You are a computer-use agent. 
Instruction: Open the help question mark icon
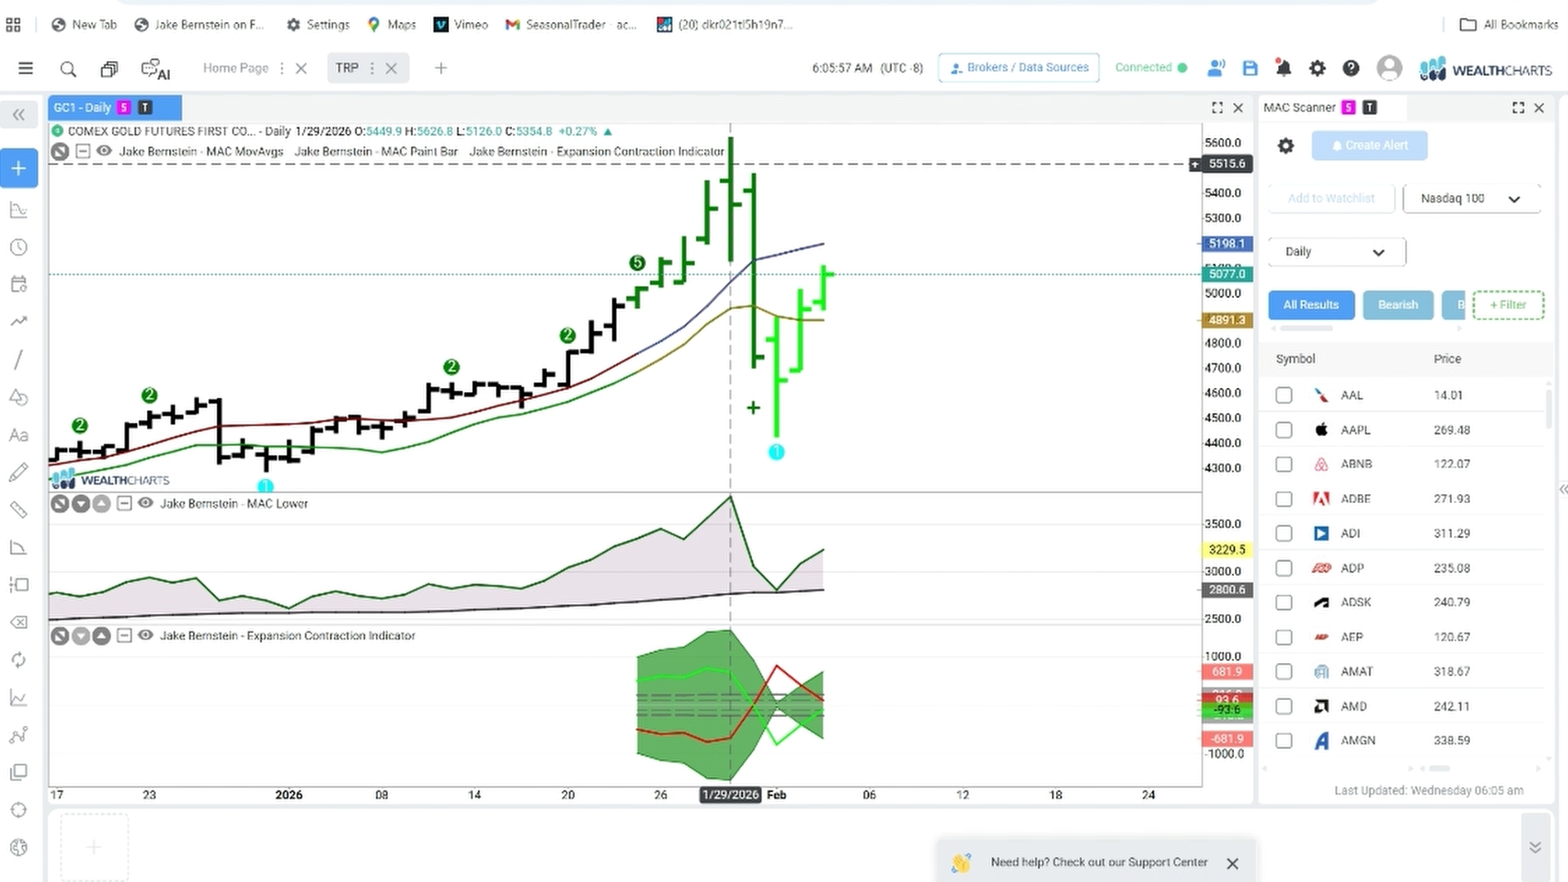[x=1351, y=69]
